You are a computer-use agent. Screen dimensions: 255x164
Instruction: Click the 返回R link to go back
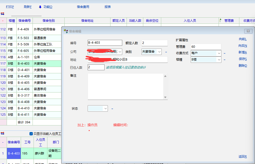(242, 157)
